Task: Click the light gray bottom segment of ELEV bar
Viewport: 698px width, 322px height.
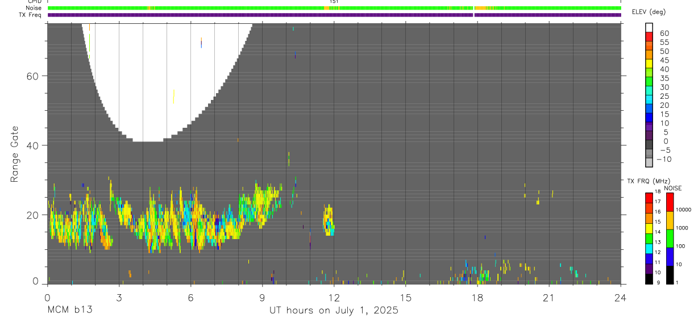Action: 649,162
